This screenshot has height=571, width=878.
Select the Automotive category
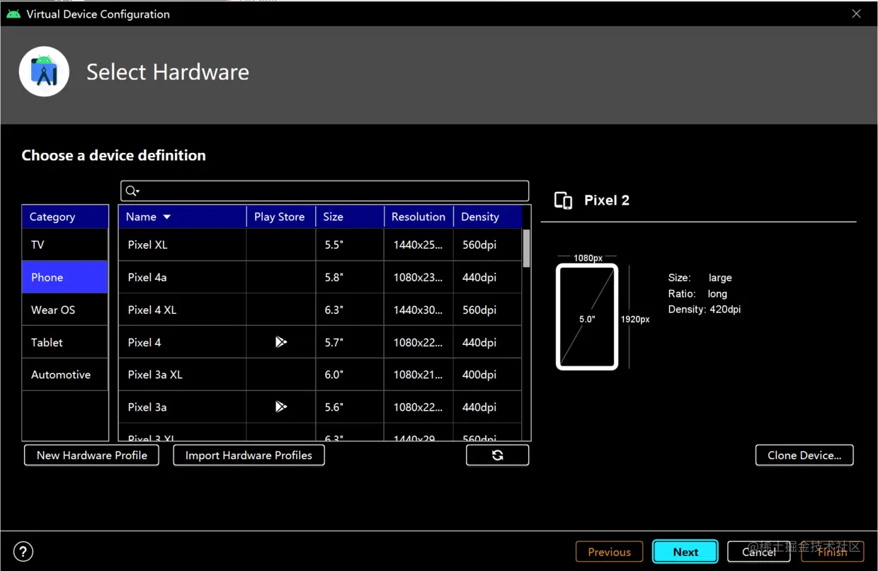(65, 375)
